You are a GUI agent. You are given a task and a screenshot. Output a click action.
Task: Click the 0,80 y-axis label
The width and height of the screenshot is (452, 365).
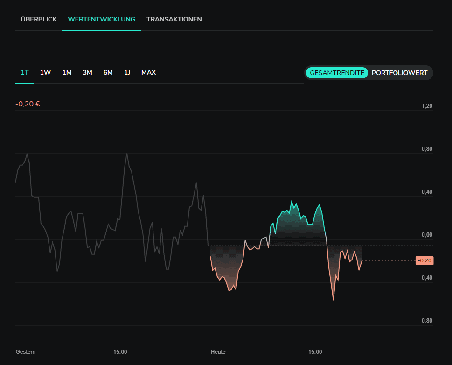click(427, 149)
